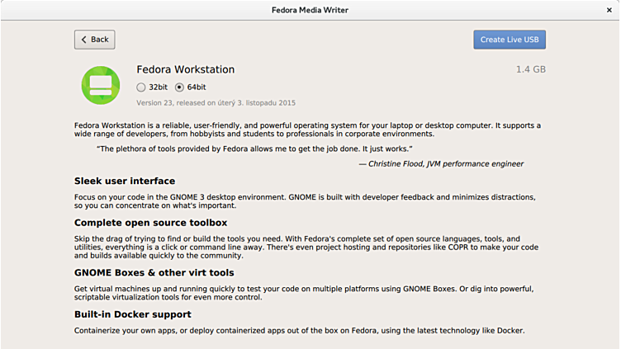Close the Fedora Media Writer window

point(609,10)
